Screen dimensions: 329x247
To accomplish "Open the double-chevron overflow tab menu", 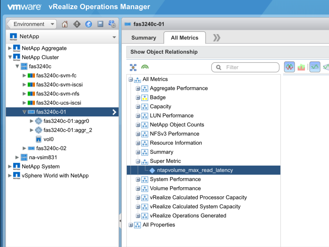I will coord(216,38).
